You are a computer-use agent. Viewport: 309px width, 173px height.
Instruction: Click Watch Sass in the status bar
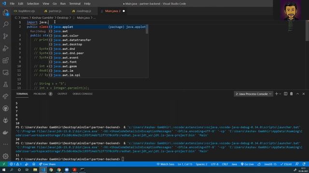tap(166, 164)
